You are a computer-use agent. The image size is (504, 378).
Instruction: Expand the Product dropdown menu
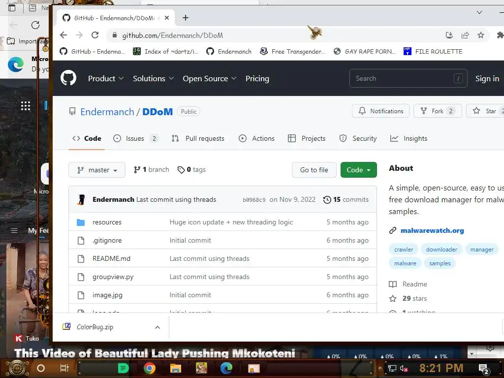(x=105, y=78)
